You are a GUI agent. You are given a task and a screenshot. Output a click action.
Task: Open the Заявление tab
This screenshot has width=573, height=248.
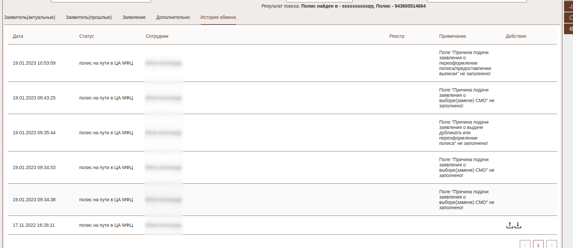[134, 17]
